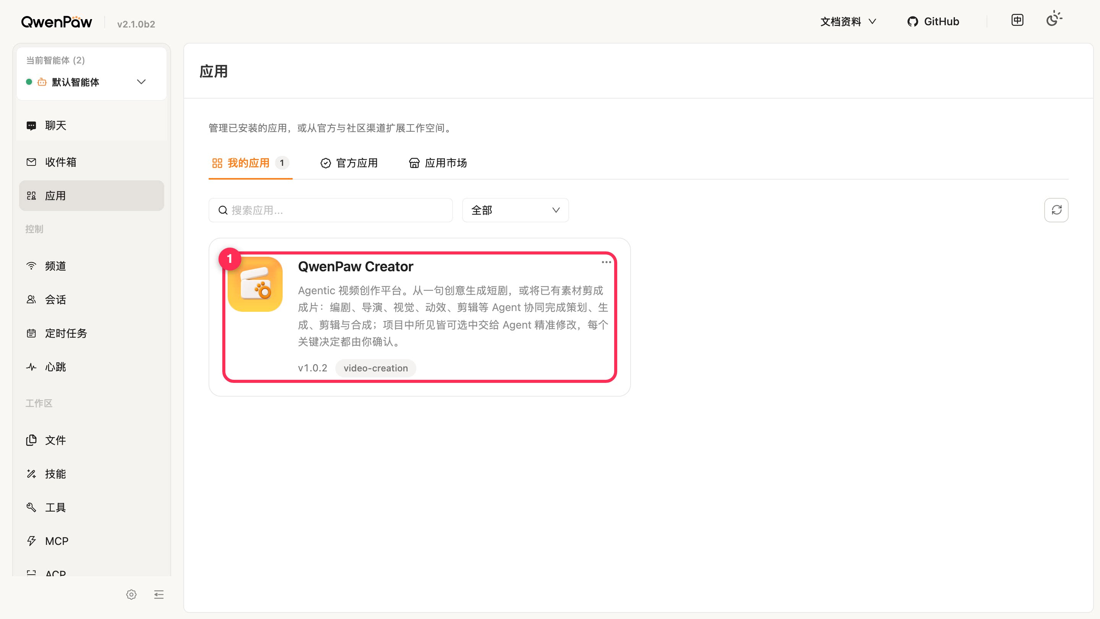Select 应用 in the sidebar
The width and height of the screenshot is (1100, 619).
pyautogui.click(x=91, y=196)
